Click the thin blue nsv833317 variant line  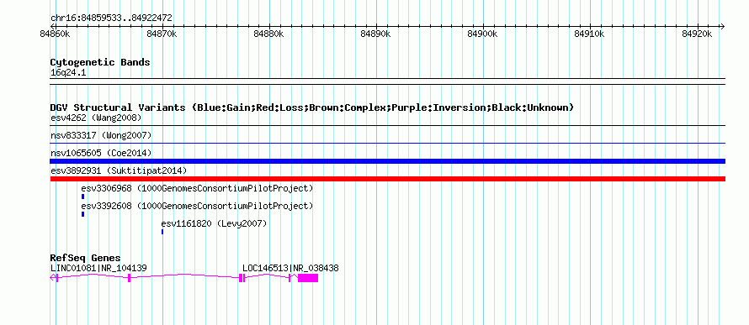click(387, 143)
